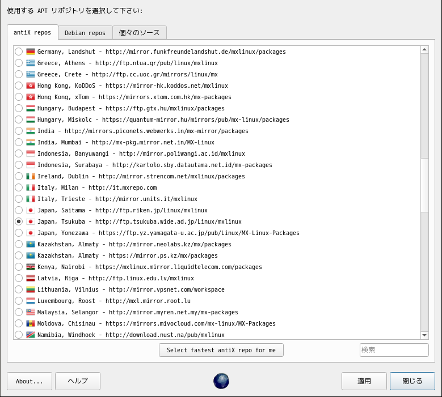Click the globe icon at the bottom
Viewport: 442px width, 397px height.
pyautogui.click(x=221, y=381)
